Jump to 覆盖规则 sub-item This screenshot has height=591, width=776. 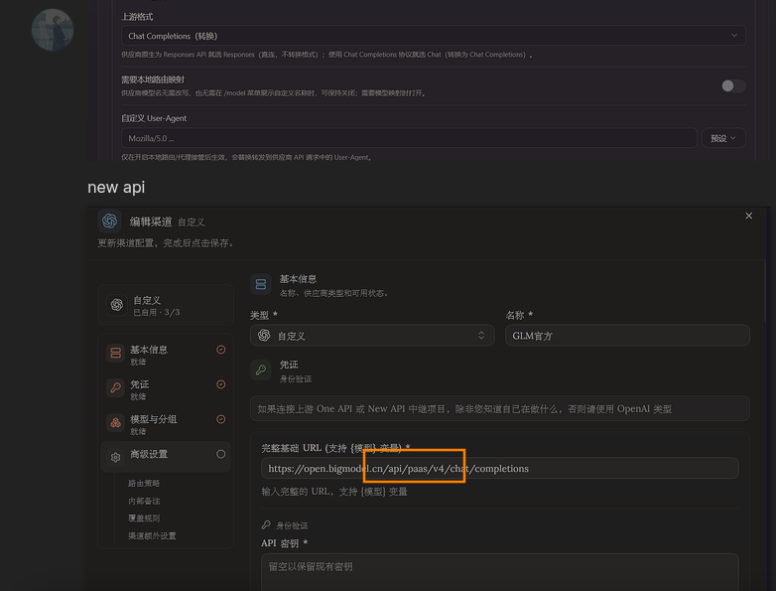pyautogui.click(x=144, y=518)
